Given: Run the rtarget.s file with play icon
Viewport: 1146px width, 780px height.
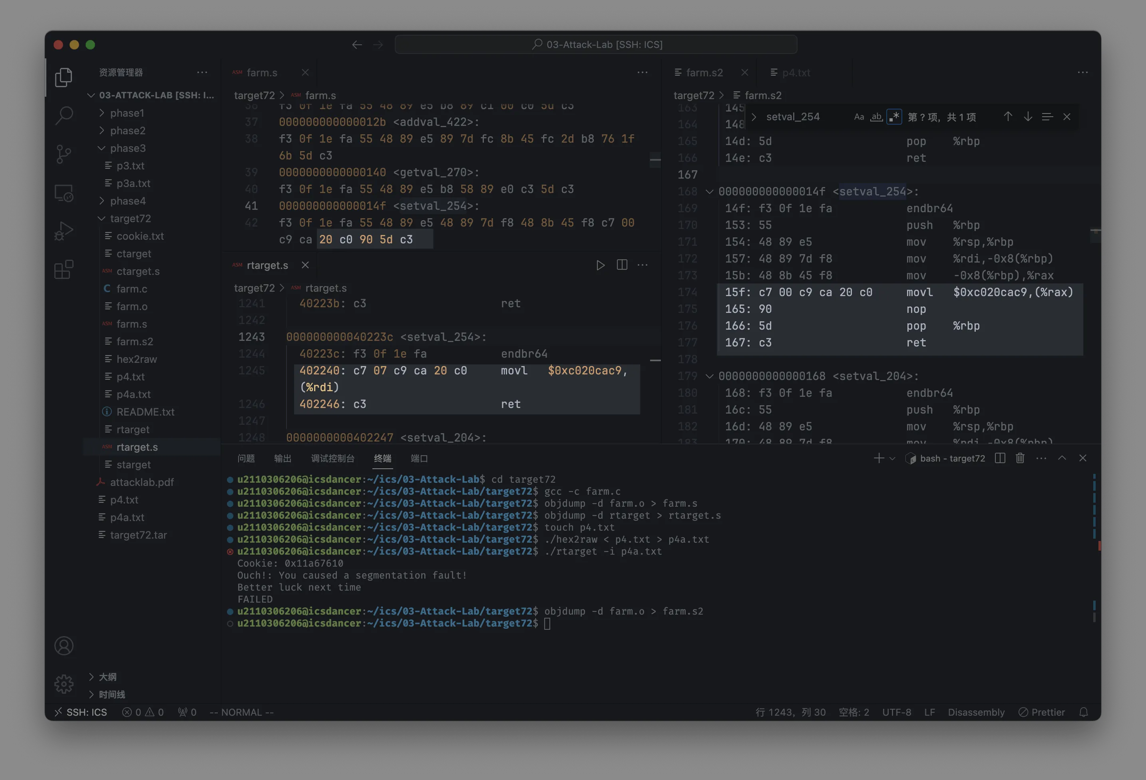Looking at the screenshot, I should (600, 265).
